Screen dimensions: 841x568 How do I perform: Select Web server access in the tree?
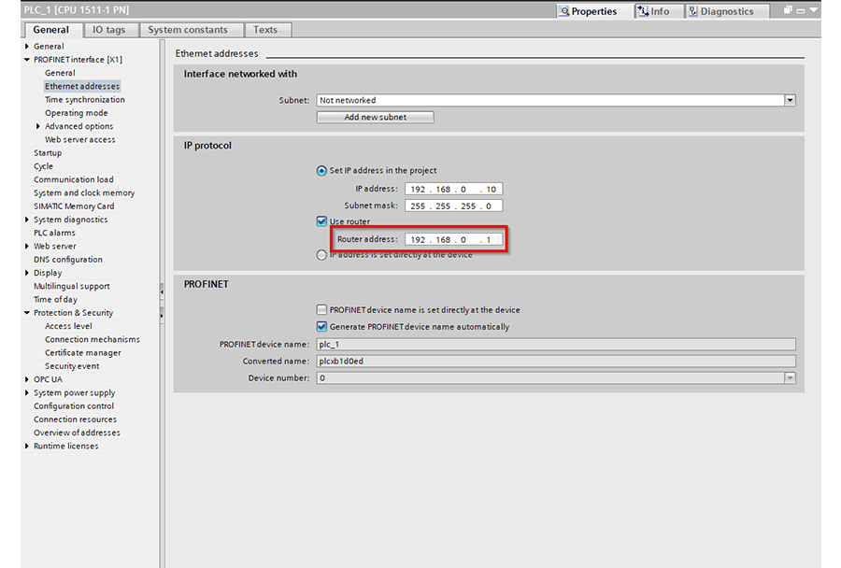[80, 139]
